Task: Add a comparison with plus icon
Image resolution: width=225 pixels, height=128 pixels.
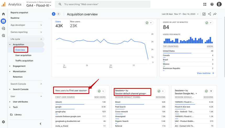Action: [58, 14]
